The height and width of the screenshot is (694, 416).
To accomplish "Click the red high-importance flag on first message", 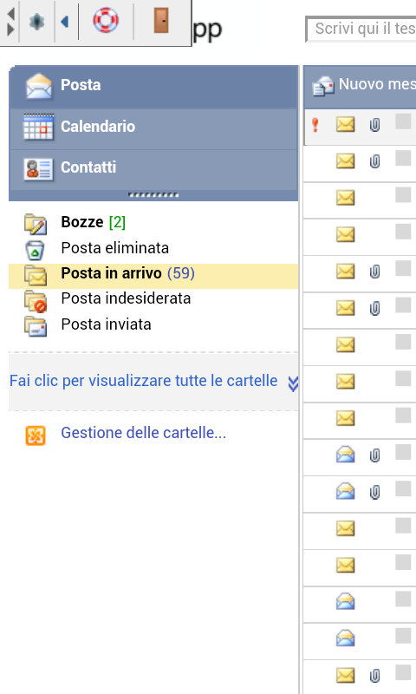I will [x=315, y=125].
